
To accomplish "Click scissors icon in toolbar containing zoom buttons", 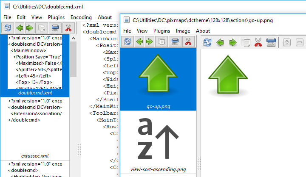I will 258,42.
